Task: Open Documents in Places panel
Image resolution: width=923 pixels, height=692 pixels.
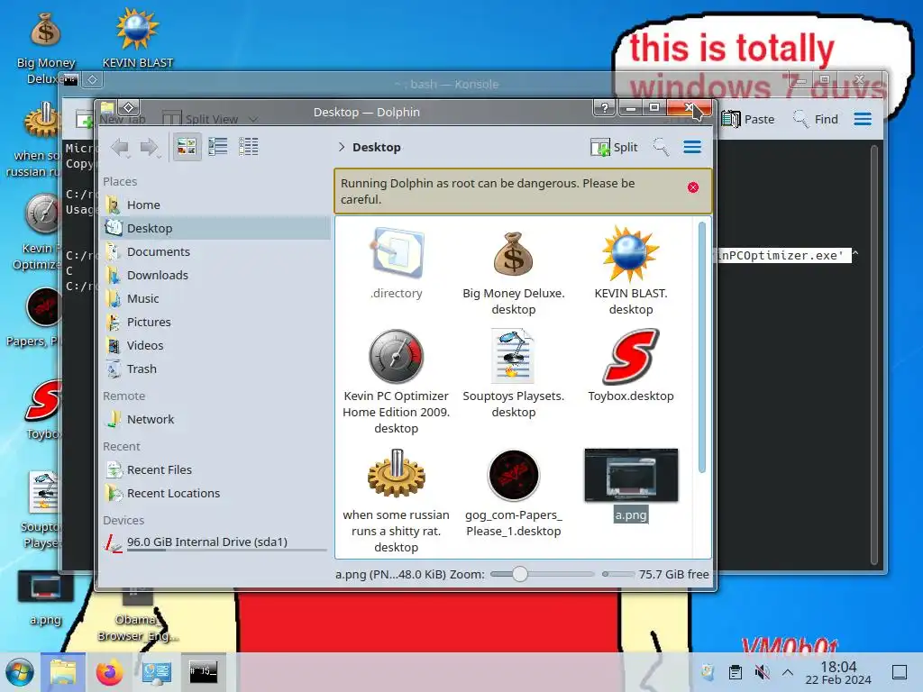Action: [x=215, y=252]
